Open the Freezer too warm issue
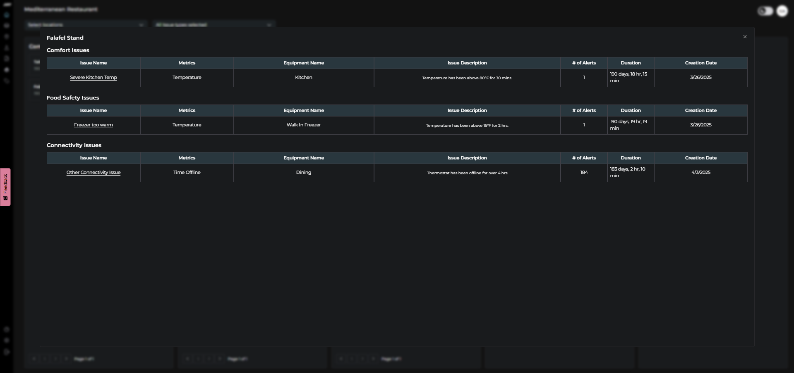 pos(94,125)
